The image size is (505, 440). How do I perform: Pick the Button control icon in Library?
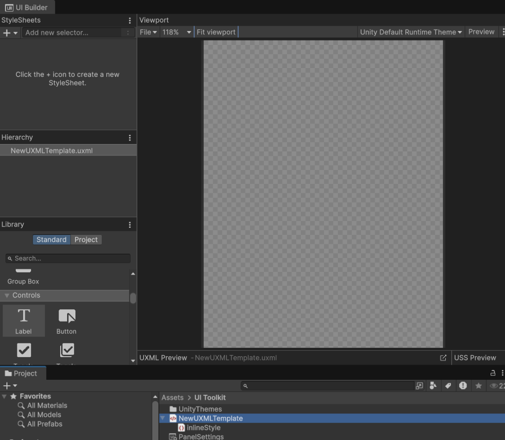tap(67, 320)
